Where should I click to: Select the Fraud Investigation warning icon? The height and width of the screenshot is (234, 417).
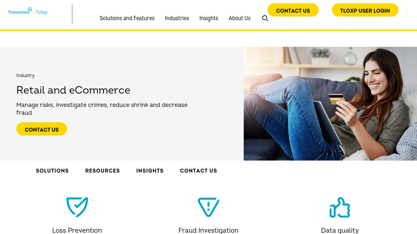pyautogui.click(x=208, y=207)
